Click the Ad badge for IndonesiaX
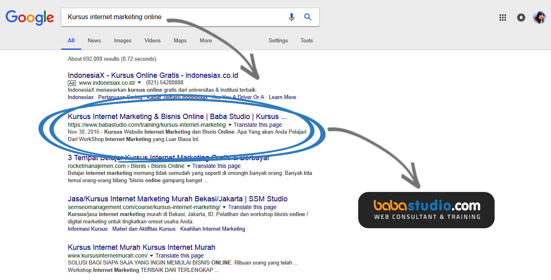The height and width of the screenshot is (280, 551). coord(72,83)
